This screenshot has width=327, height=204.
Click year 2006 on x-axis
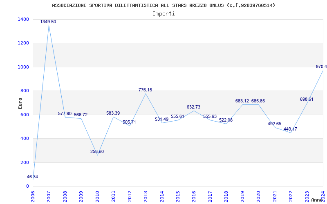coord(33,196)
